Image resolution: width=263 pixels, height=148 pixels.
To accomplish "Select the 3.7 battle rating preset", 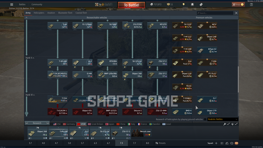I will [x=30, y=143].
